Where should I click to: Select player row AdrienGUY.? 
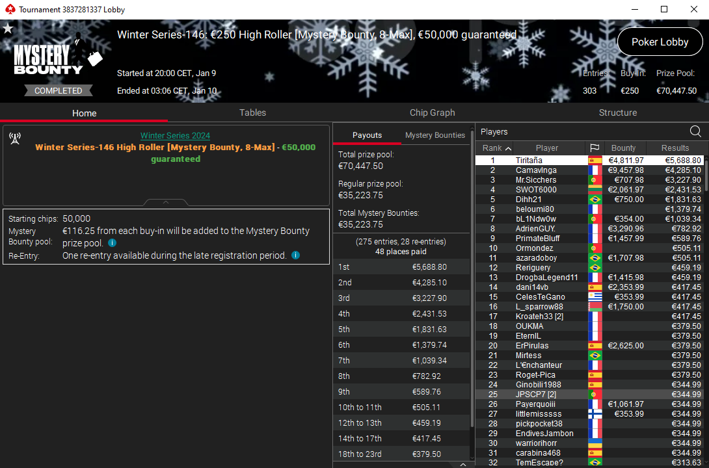point(589,229)
